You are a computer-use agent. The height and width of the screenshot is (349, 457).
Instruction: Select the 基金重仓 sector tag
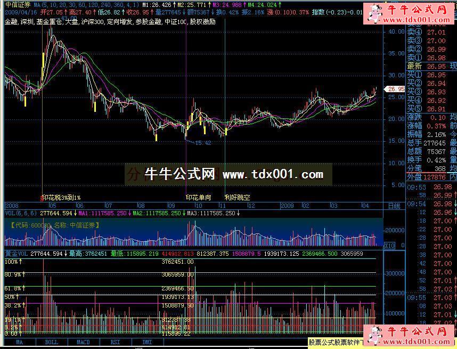pos(49,21)
